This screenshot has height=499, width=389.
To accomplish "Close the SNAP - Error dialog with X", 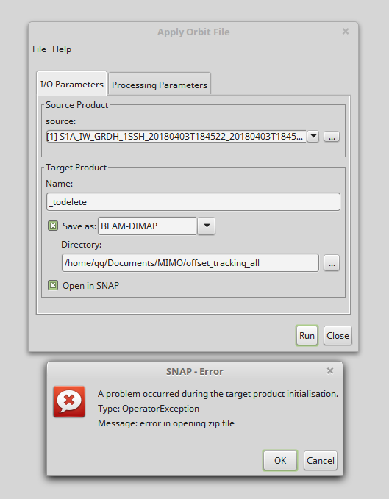I will click(330, 370).
